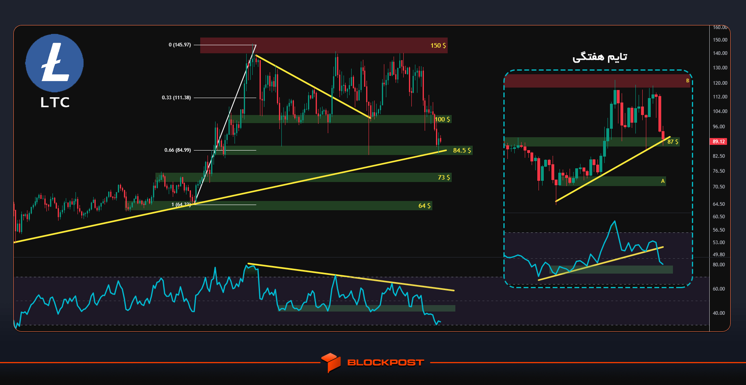Click the RSI 60.00 axis value
The height and width of the screenshot is (385, 746).
click(719, 289)
